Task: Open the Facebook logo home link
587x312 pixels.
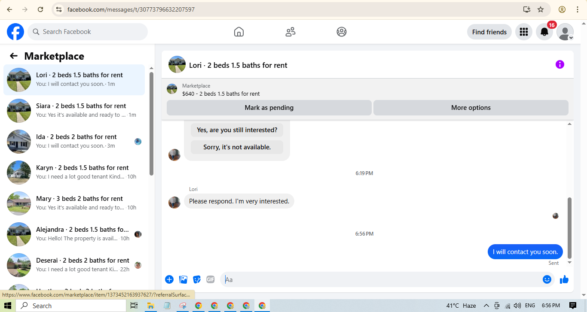Action: tap(15, 32)
